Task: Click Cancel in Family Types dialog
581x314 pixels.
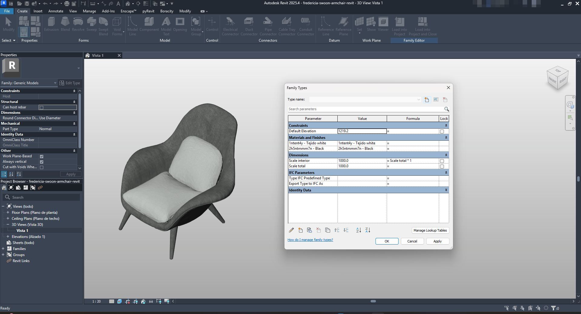Action: 412,241
